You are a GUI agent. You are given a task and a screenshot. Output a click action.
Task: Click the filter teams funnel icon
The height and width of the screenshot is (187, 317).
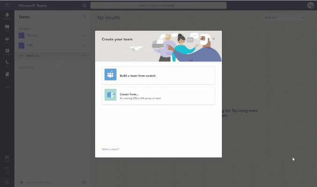84,17
